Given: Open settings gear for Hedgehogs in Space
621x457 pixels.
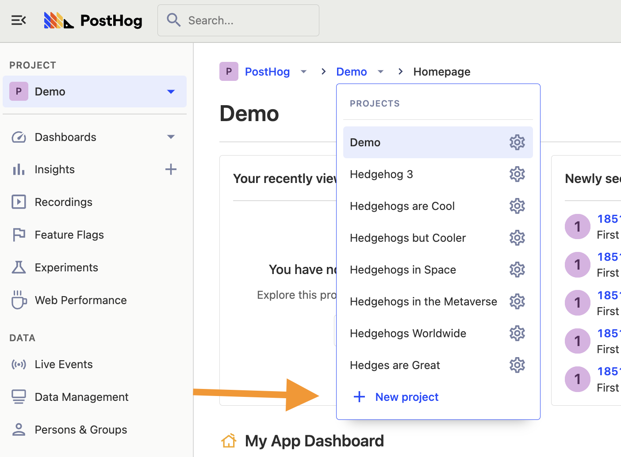Looking at the screenshot, I should [x=517, y=270].
